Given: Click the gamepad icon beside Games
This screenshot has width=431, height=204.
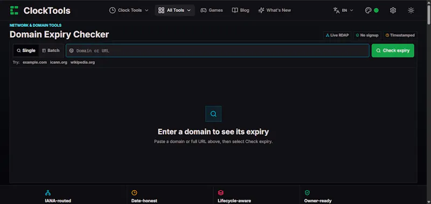Looking at the screenshot, I should point(204,10).
